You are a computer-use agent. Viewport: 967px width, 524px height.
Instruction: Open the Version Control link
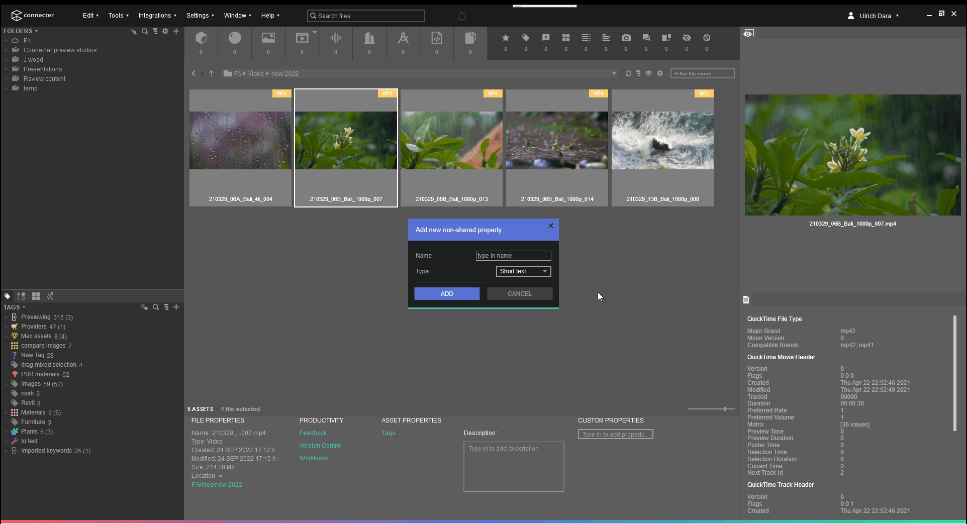click(x=321, y=446)
